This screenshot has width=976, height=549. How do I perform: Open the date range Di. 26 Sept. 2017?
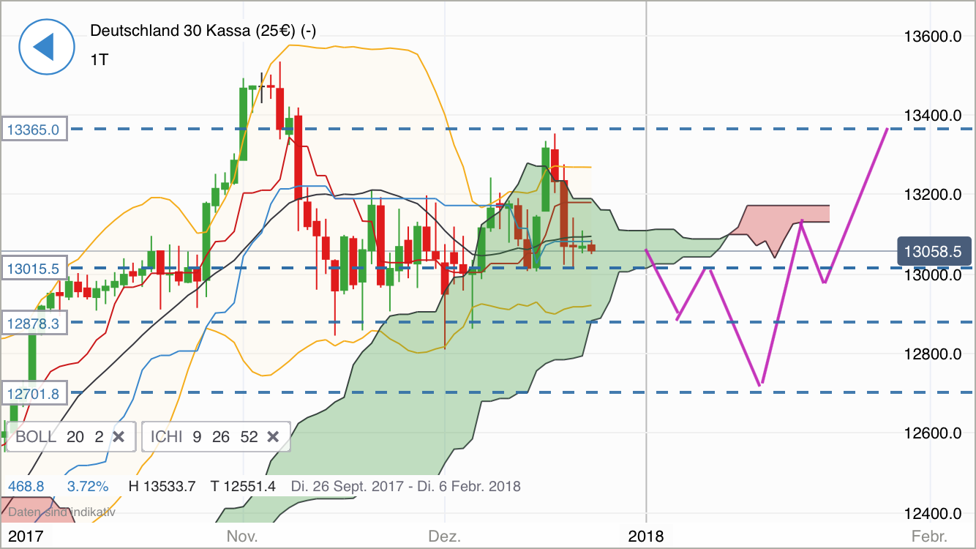pos(348,486)
